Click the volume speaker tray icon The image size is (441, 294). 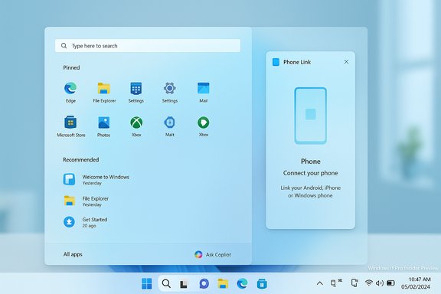(380, 283)
